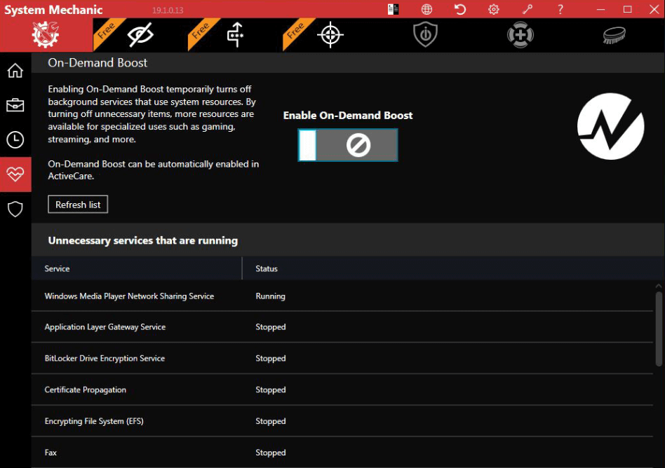Click the System Mechanic gear-wrench tab icon
665x468 pixels.
pos(46,35)
